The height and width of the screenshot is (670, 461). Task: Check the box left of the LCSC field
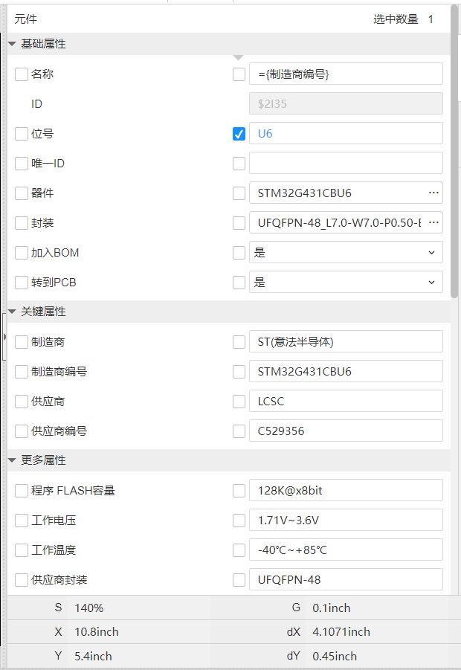239,402
